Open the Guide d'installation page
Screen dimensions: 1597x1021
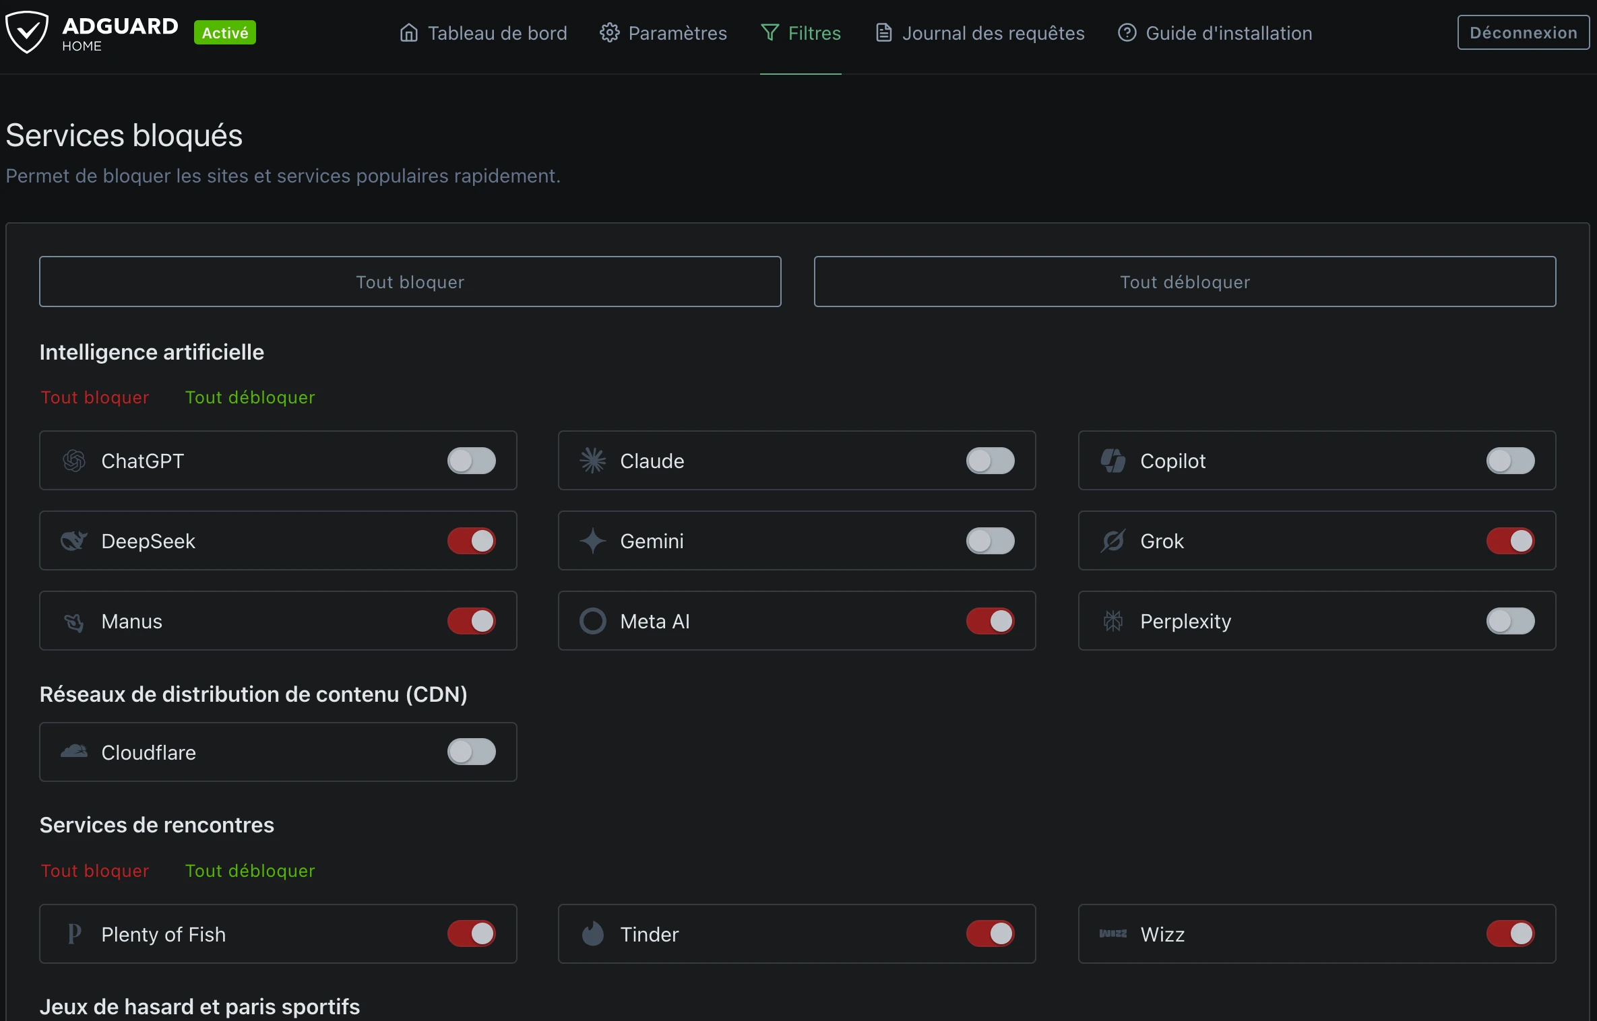[x=1215, y=33]
